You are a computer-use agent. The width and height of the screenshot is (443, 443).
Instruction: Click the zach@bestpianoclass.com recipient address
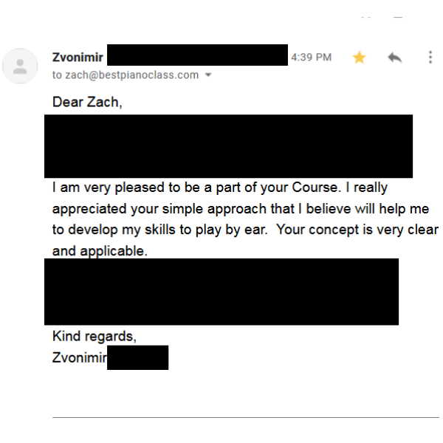[x=131, y=75]
